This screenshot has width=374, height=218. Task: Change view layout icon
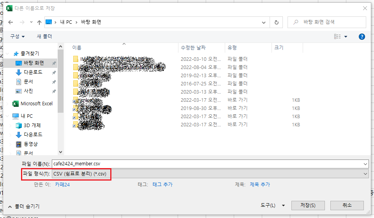pos(337,37)
